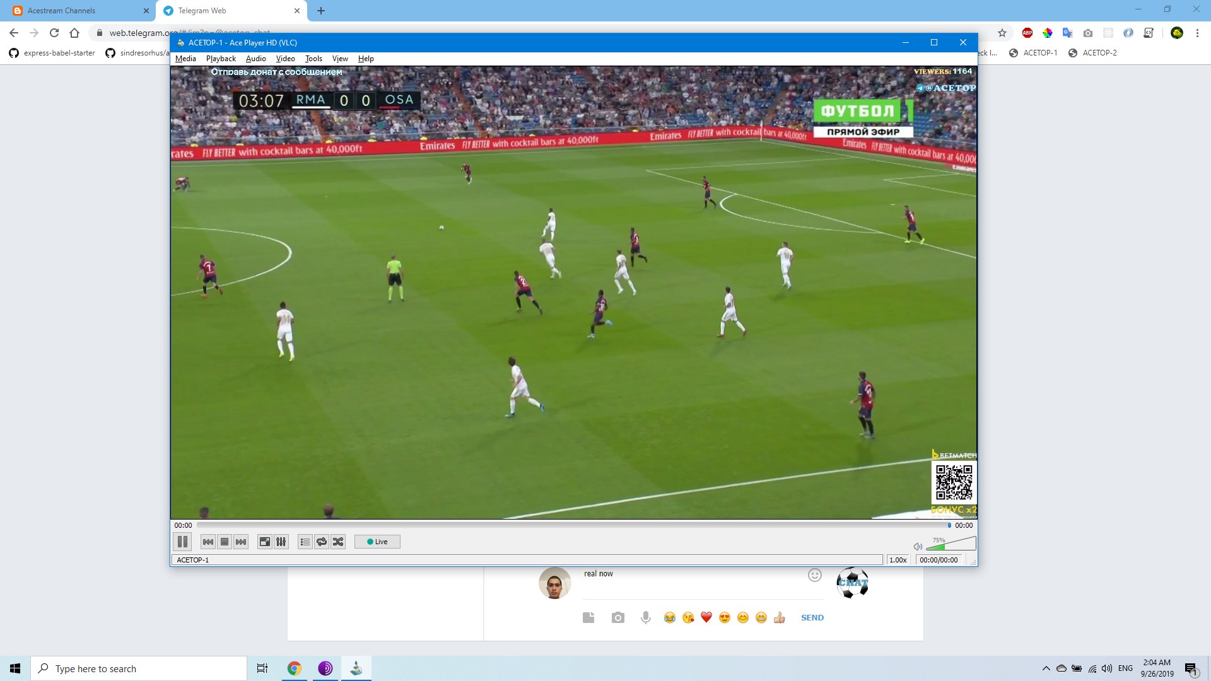
Task: Insert thumbs up emoji
Action: coord(780,617)
